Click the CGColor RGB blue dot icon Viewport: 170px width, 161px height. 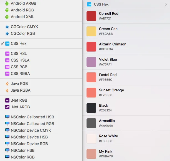[x=7, y=33]
